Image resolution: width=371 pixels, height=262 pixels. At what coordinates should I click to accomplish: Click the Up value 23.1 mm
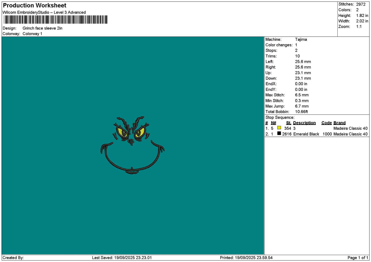point(303,73)
